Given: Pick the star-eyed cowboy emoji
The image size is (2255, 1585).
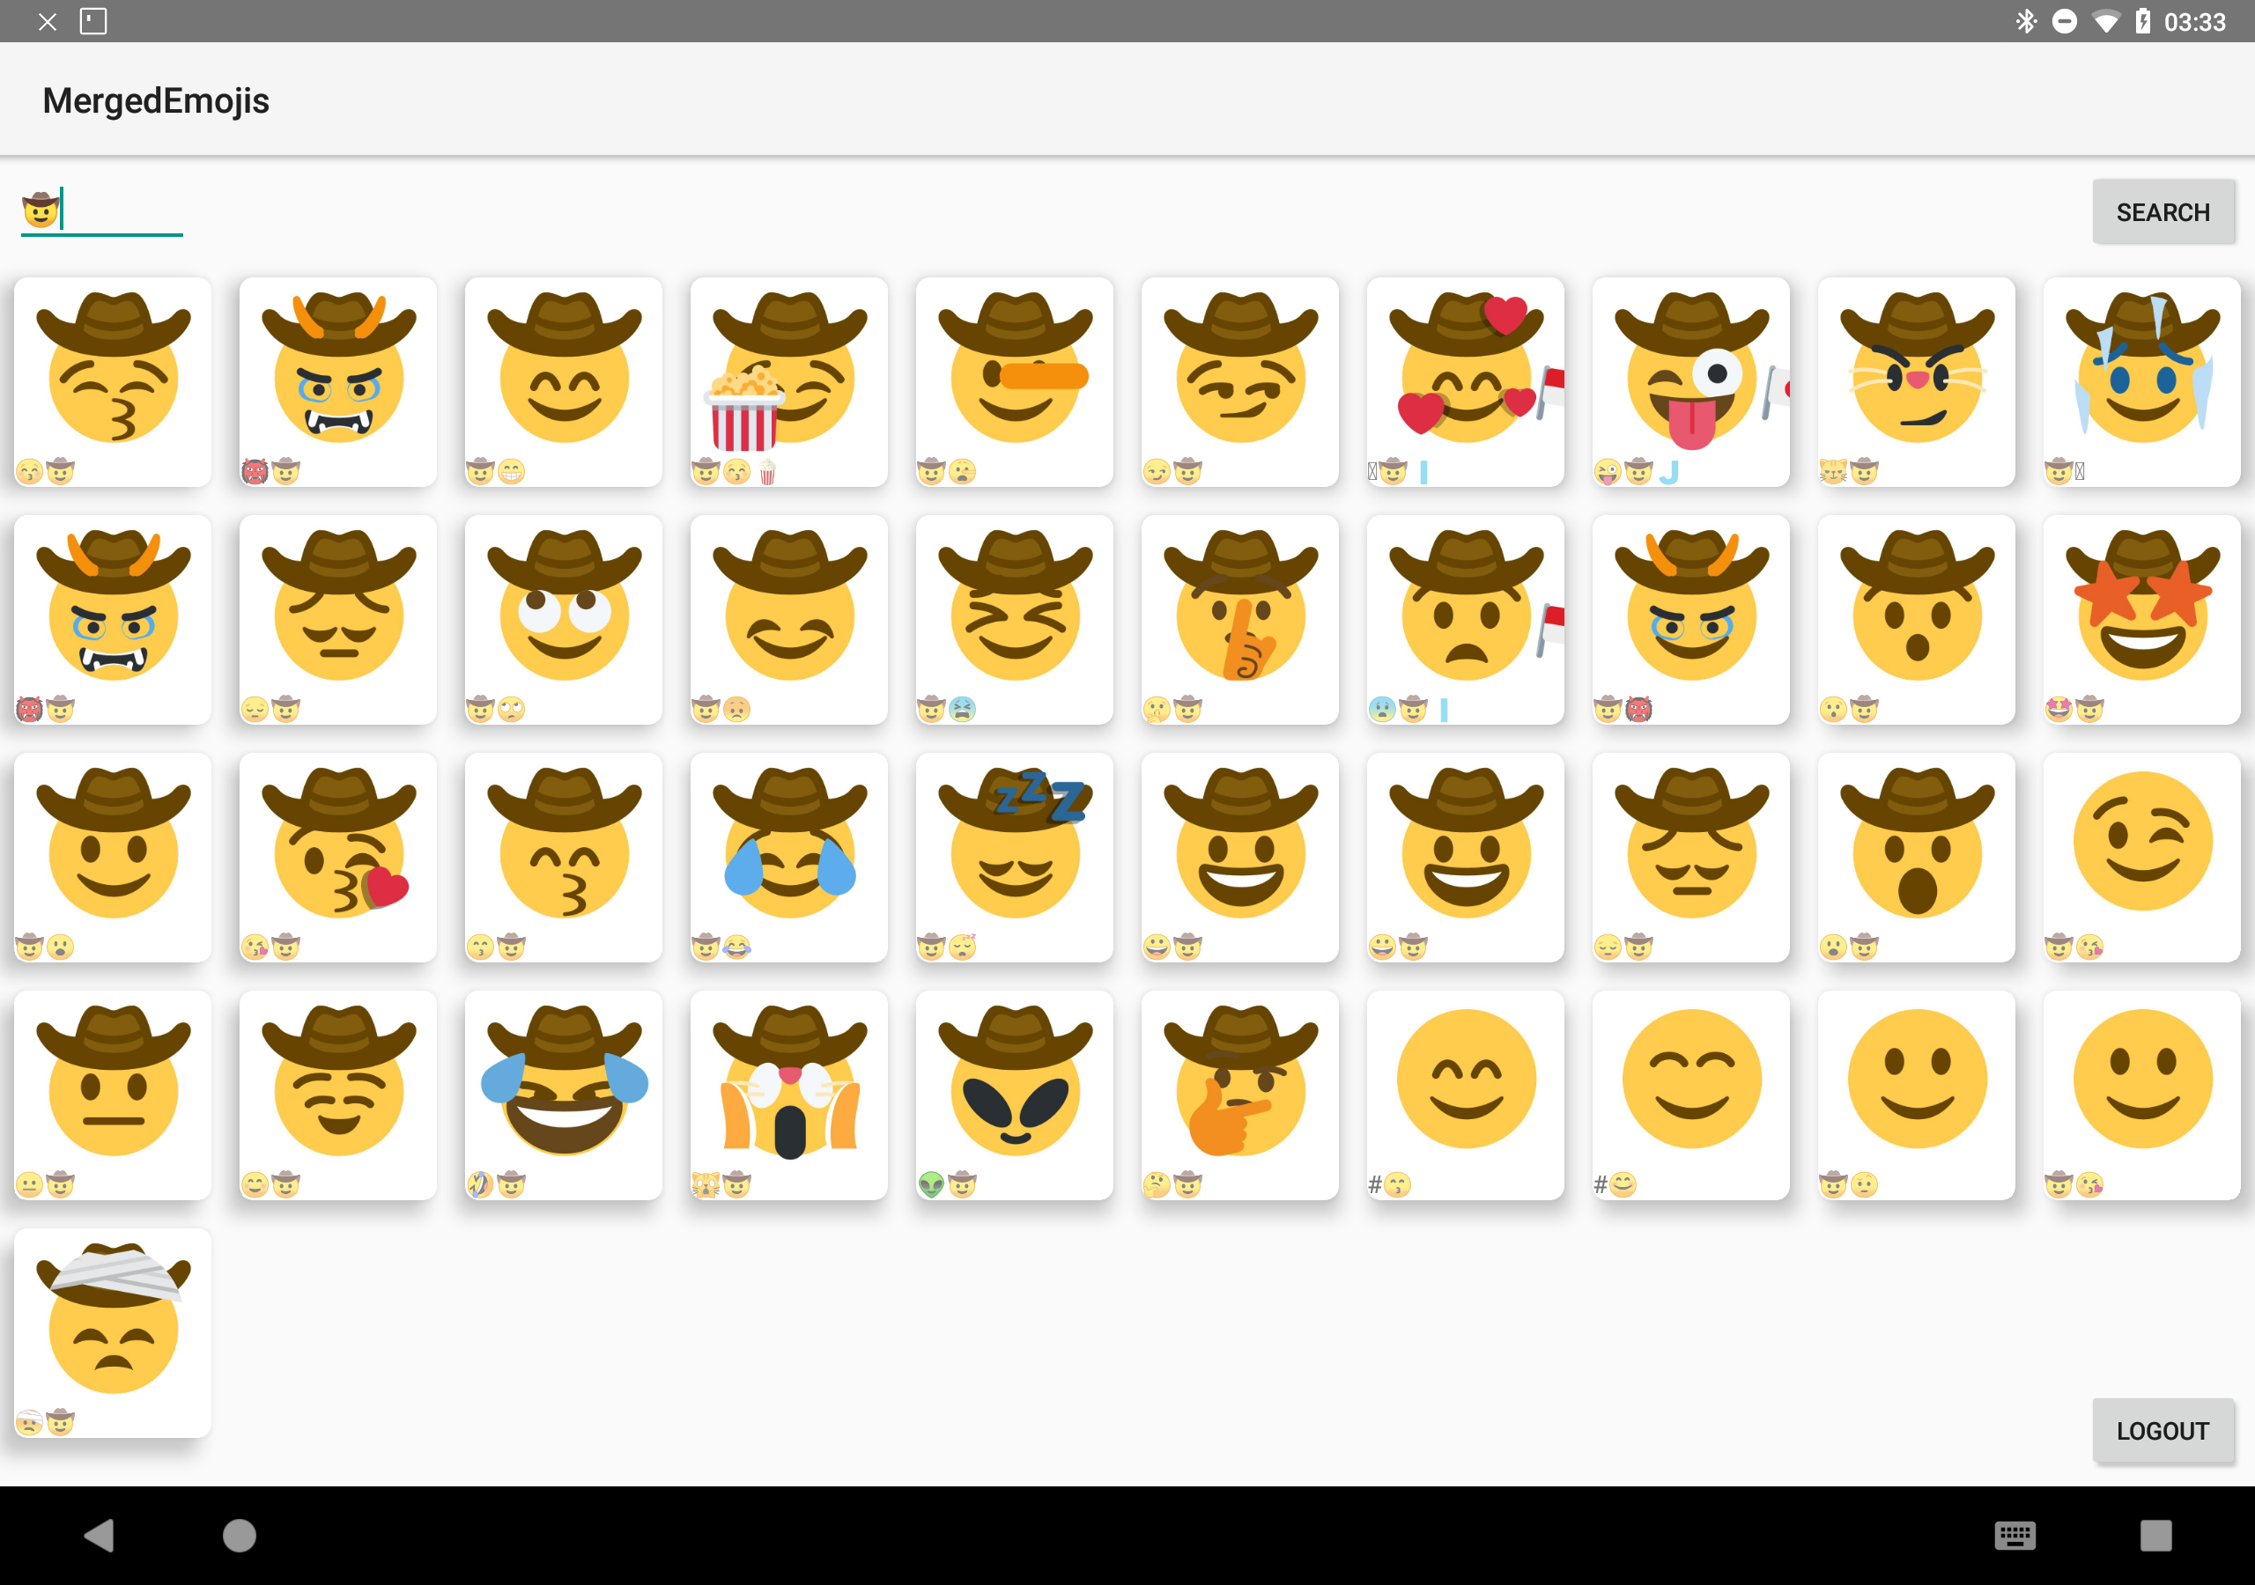Looking at the screenshot, I should (x=2141, y=619).
